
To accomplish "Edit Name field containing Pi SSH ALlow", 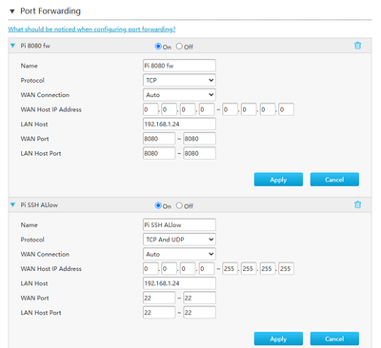I will click(x=179, y=224).
